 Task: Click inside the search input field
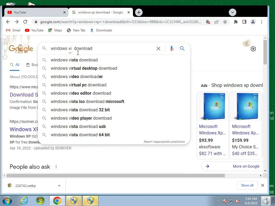click(x=102, y=48)
